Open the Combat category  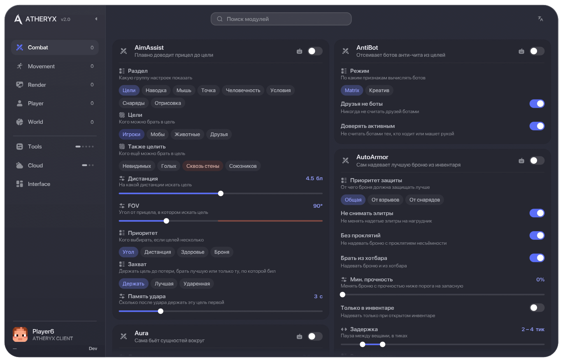click(x=55, y=47)
